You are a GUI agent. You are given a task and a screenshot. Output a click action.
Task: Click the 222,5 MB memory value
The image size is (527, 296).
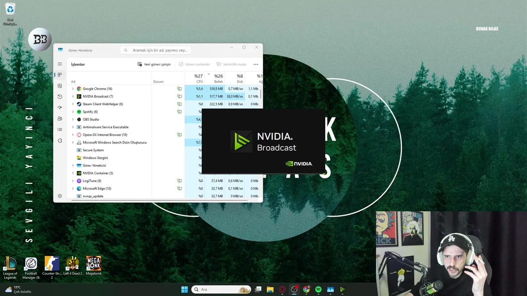tap(216, 104)
